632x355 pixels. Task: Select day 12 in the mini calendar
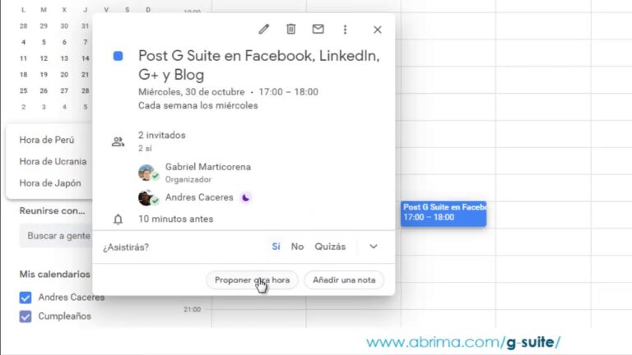pos(44,58)
